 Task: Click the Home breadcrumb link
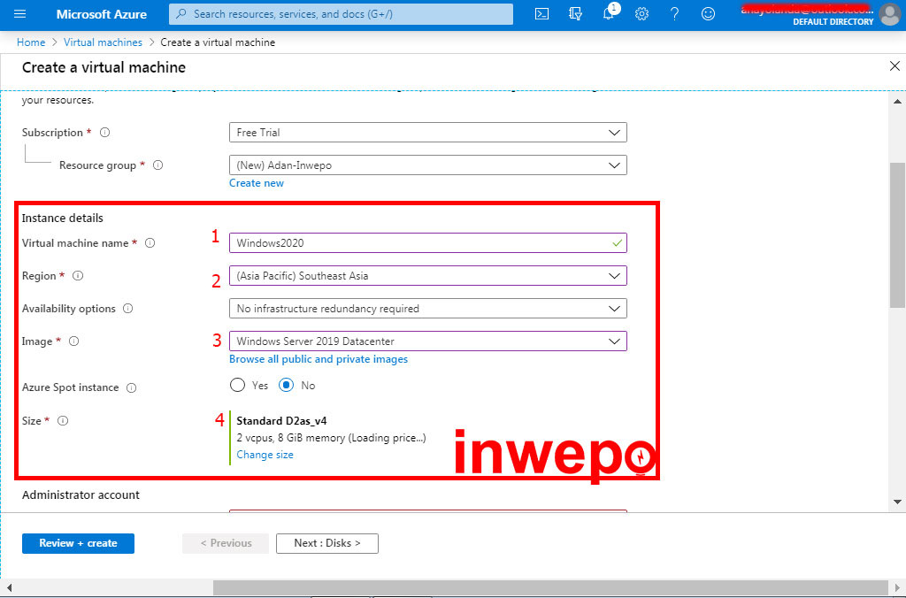point(31,42)
